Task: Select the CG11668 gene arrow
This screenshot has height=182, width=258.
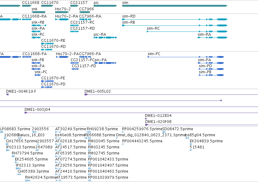Action: (27, 6)
